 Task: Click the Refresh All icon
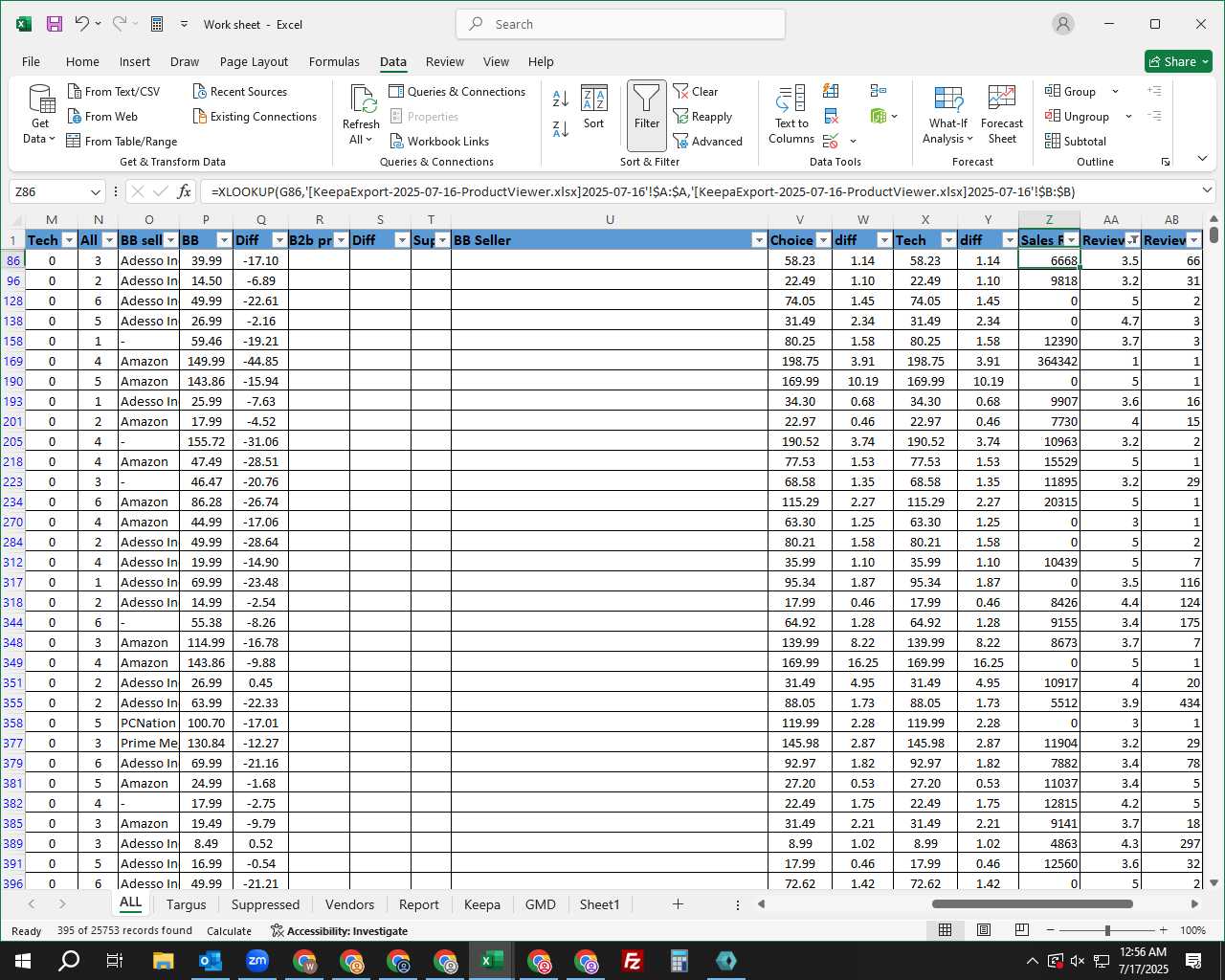coord(363,100)
